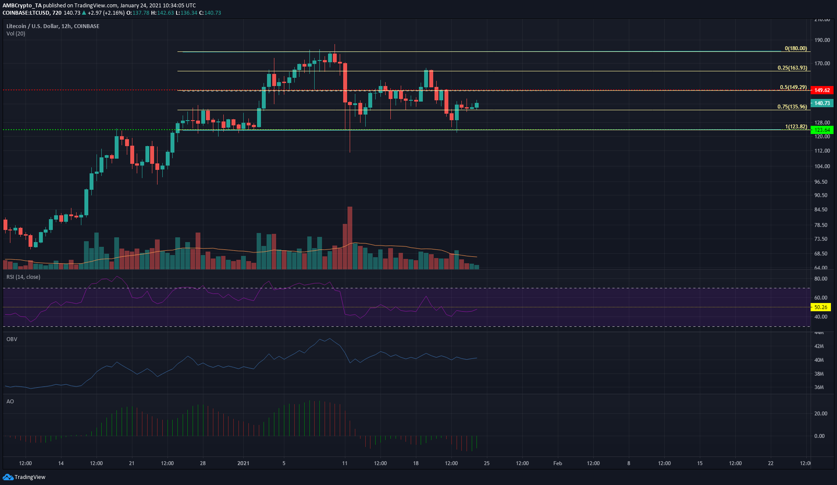
Task: Click the 80.00 RSI axis tick
Action: (x=821, y=279)
